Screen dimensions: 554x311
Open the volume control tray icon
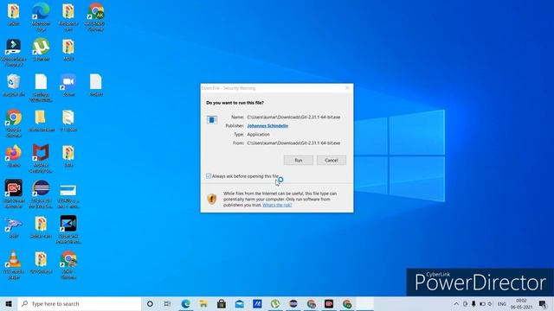pyautogui.click(x=491, y=303)
